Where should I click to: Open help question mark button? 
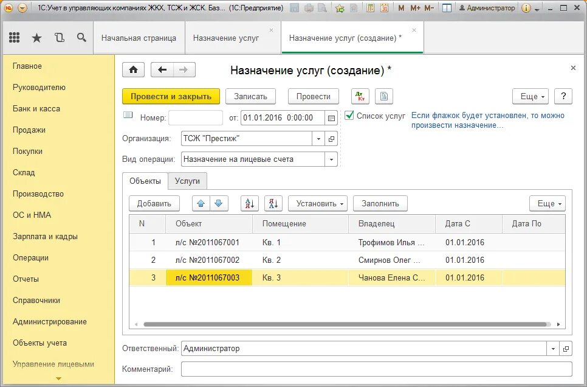[563, 96]
